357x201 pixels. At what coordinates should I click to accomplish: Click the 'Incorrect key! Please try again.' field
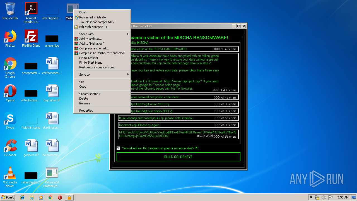(178, 125)
